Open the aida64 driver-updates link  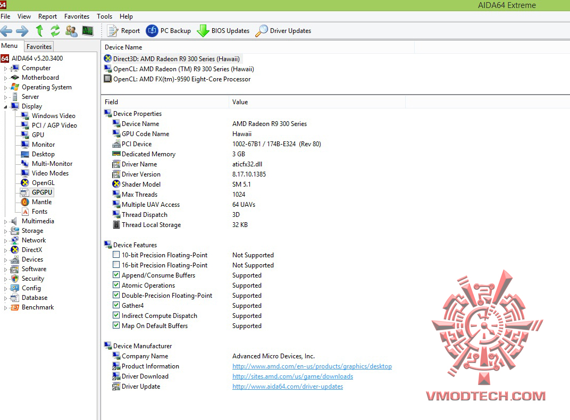[x=288, y=387]
